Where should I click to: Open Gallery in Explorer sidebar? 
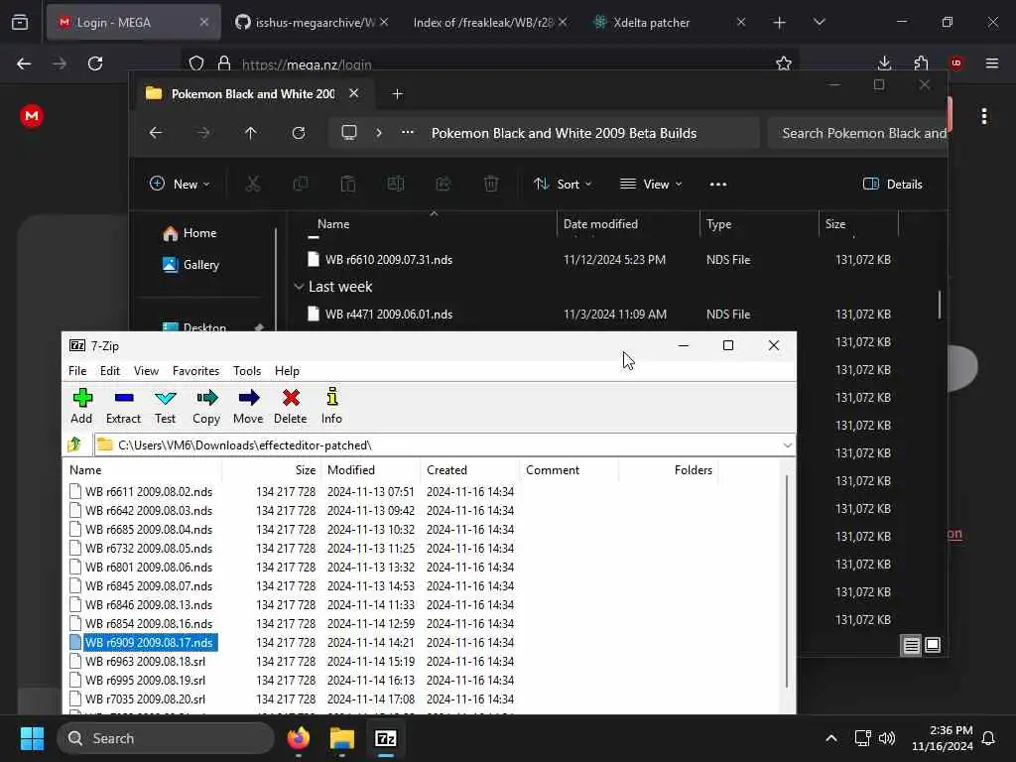[191, 264]
